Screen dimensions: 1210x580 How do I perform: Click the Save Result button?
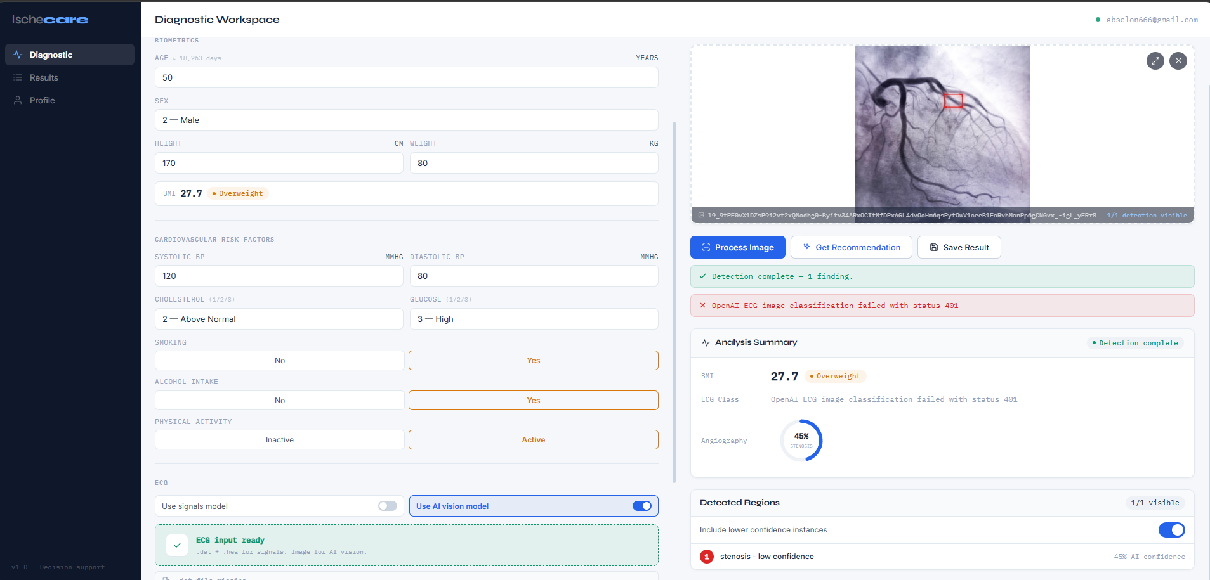(x=959, y=247)
